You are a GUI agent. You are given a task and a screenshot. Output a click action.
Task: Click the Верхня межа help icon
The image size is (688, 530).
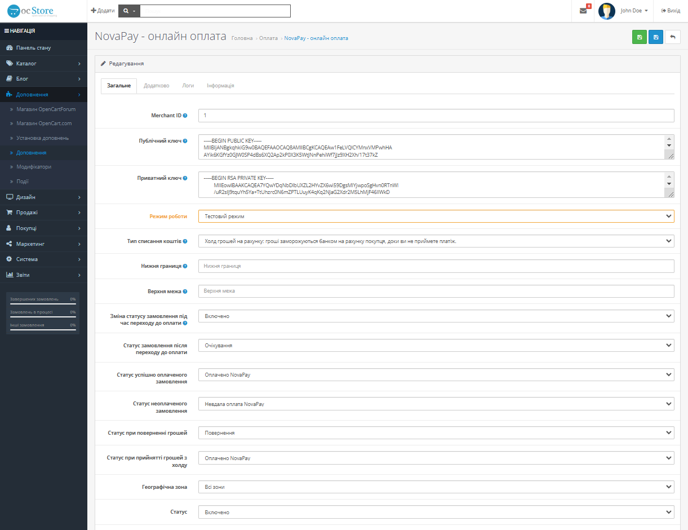point(185,291)
